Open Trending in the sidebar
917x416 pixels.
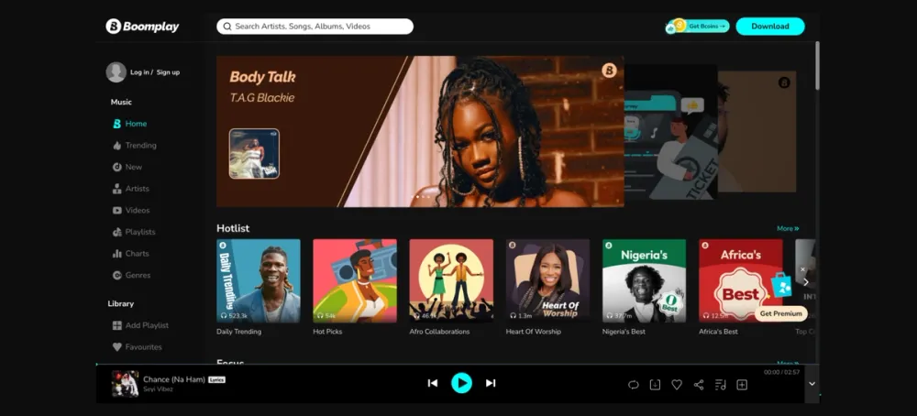(x=141, y=146)
